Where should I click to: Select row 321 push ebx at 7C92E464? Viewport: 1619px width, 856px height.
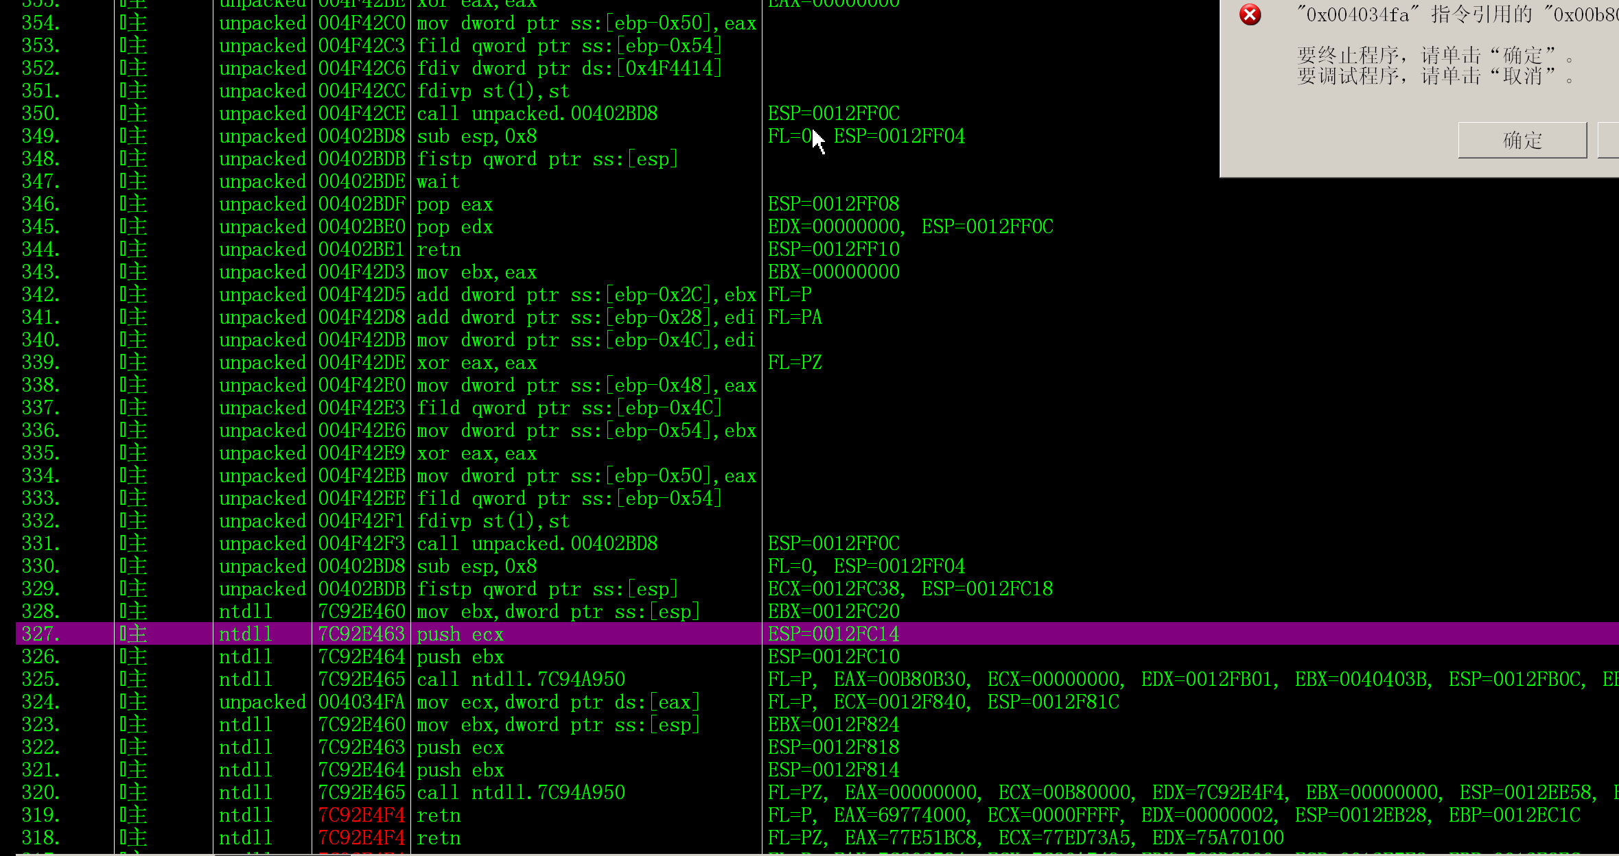817,770
